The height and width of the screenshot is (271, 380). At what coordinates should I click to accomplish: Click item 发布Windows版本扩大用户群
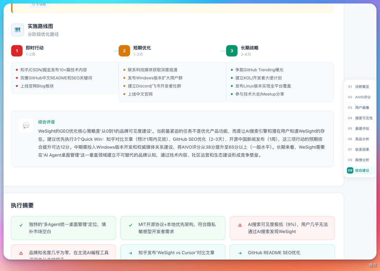click(155, 78)
